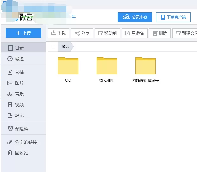Open the Safe box (保险箱)
The height and width of the screenshot is (172, 197).
pyautogui.click(x=23, y=129)
